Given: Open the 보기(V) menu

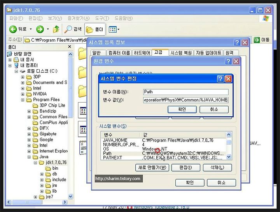Looking at the screenshot, I should pos(55,18).
